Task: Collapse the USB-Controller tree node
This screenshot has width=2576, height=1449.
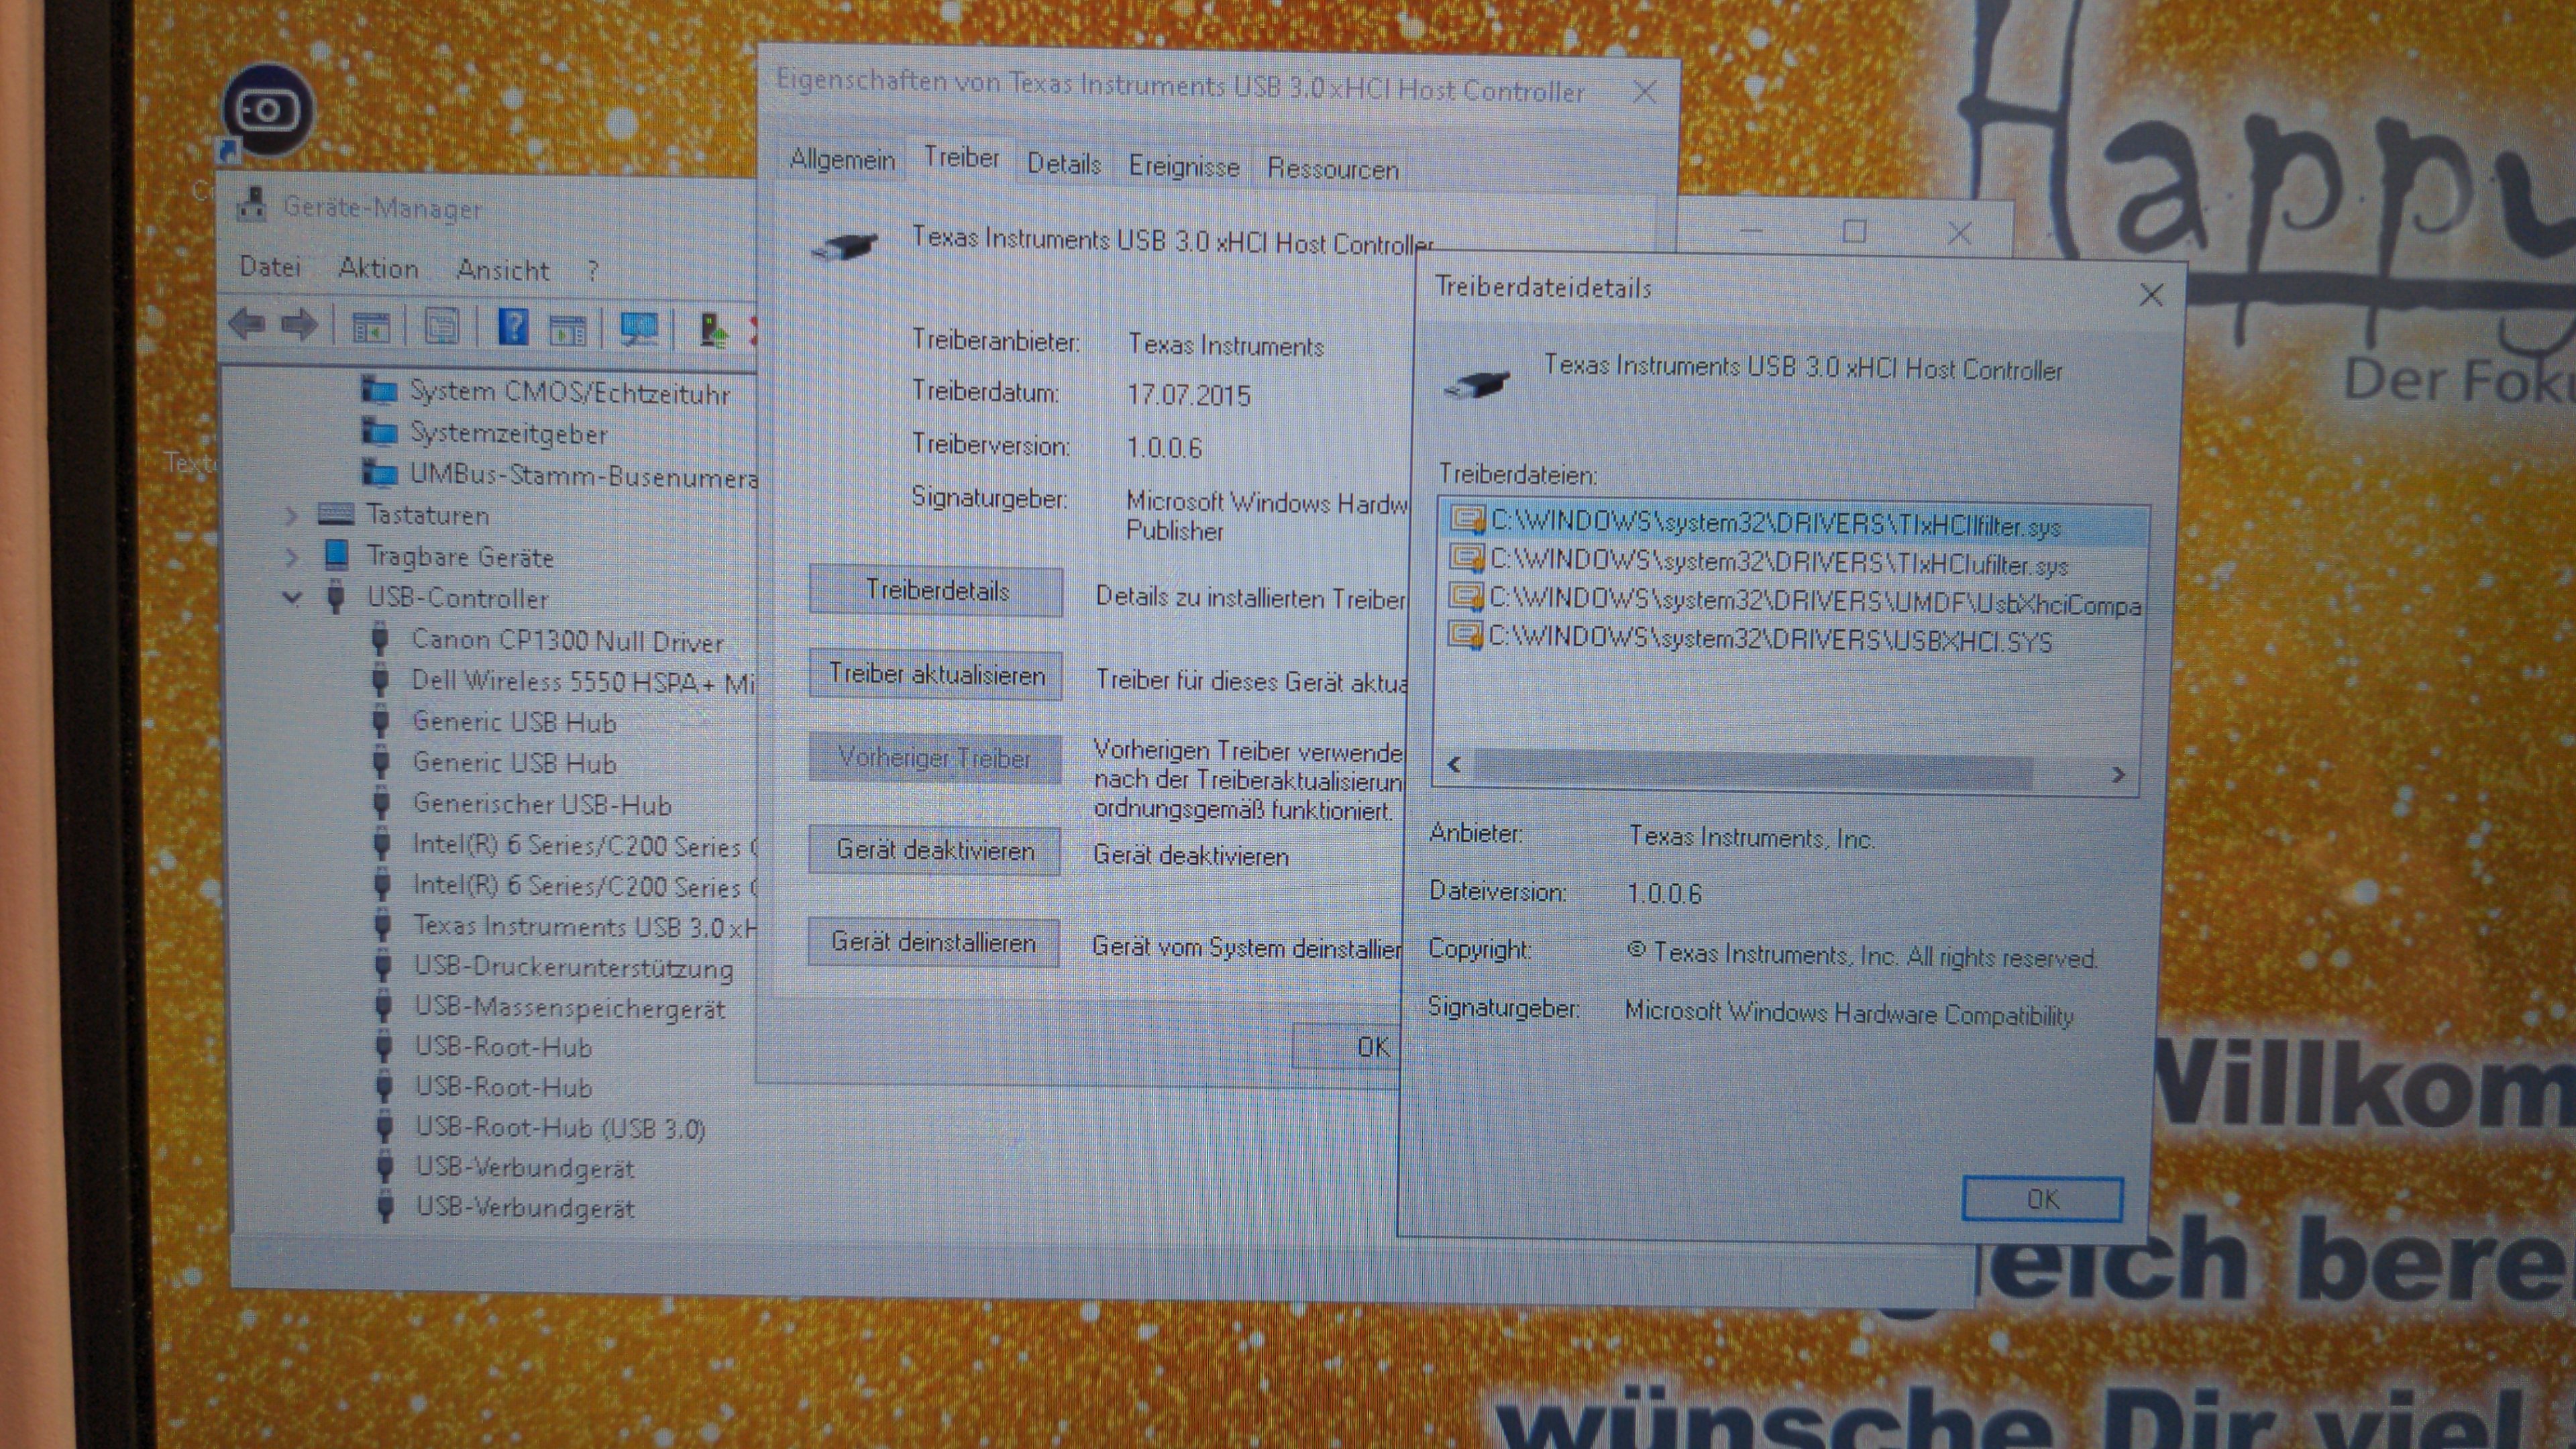Action: point(292,598)
